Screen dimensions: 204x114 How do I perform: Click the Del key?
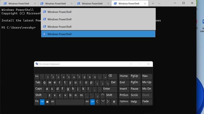coord(114,83)
